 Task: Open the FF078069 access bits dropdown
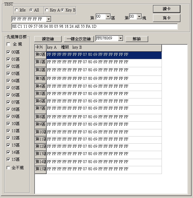point(120,38)
